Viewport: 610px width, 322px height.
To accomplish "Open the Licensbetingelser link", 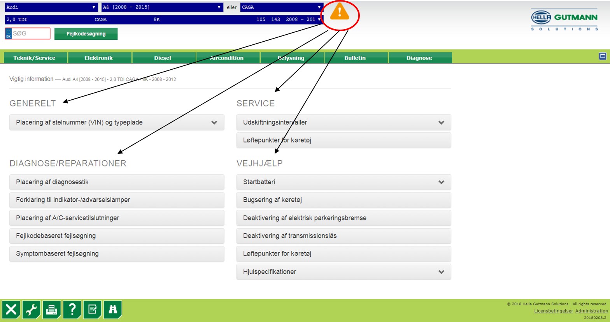I will 553,311.
